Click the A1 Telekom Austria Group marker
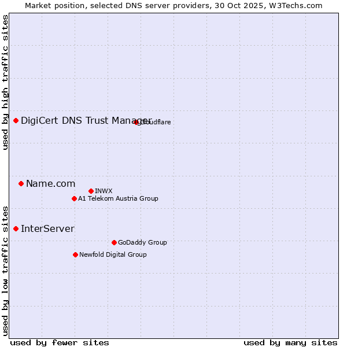Screen dimensions: 347x347 pos(74,198)
